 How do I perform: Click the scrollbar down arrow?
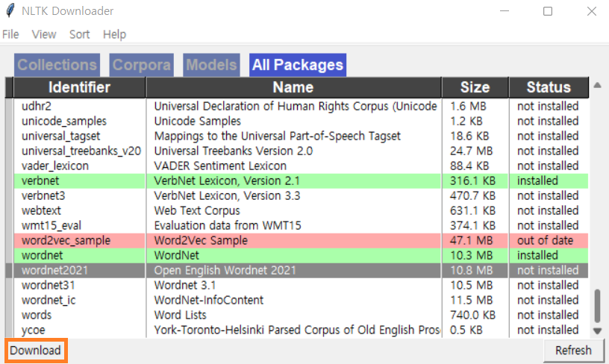597,331
